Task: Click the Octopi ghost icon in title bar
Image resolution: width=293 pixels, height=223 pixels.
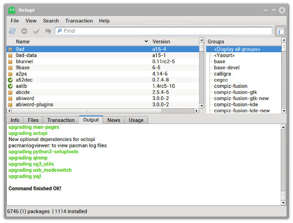Action: point(12,10)
